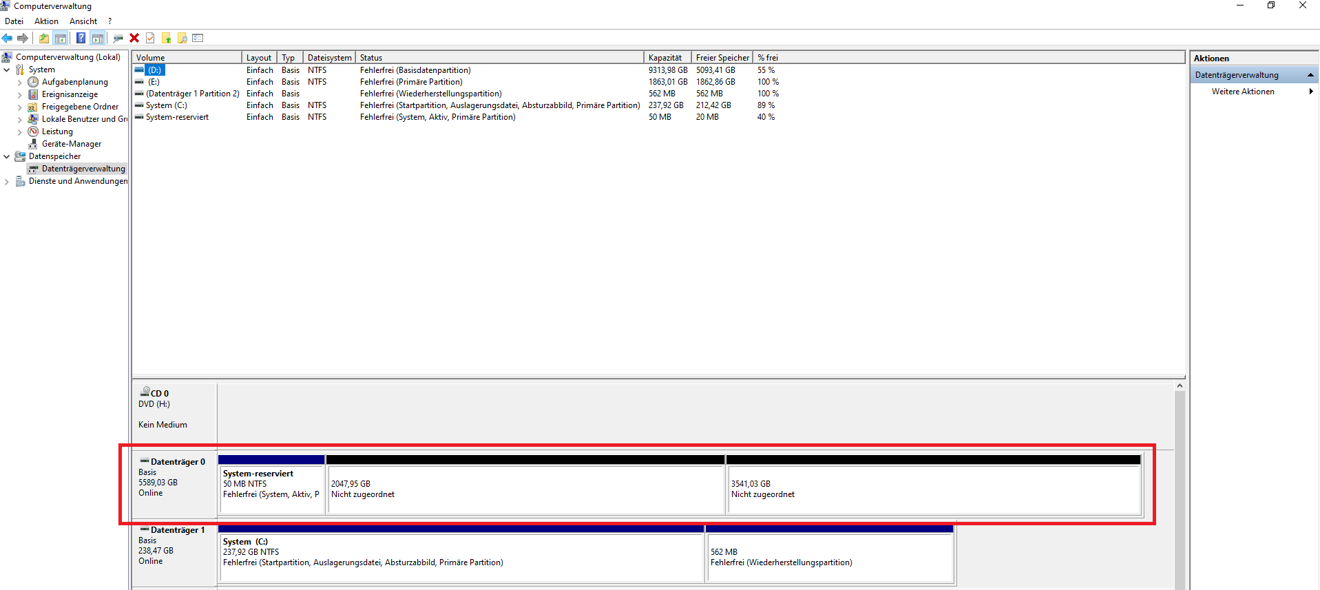Expand Freigegebene Ordner tree node

coord(19,107)
